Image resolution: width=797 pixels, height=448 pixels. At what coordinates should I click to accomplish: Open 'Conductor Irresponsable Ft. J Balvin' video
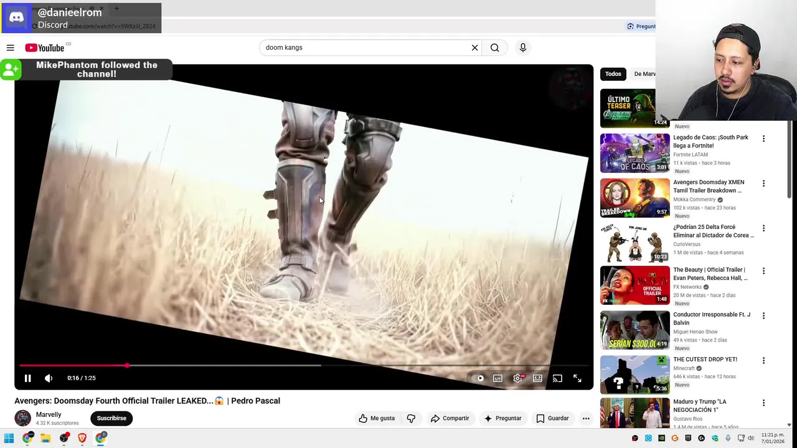point(711,319)
